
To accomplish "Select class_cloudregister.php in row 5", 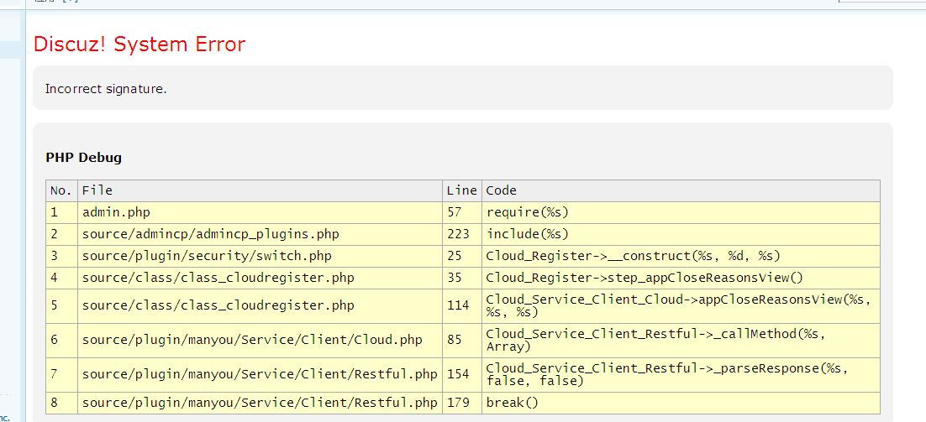I will [x=260, y=306].
